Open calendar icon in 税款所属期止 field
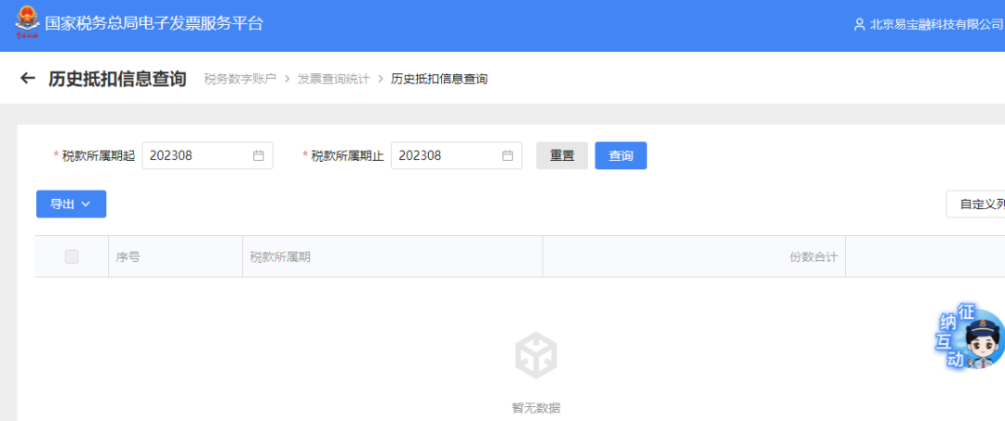The height and width of the screenshot is (421, 1005). 507,155
